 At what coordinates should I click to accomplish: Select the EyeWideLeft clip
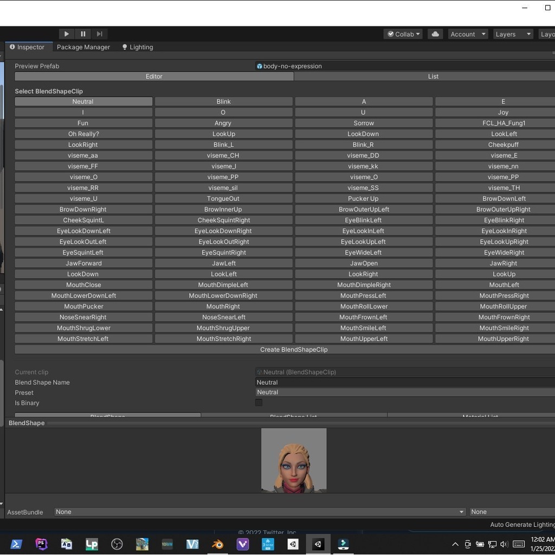[364, 253]
